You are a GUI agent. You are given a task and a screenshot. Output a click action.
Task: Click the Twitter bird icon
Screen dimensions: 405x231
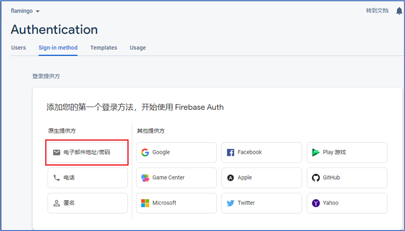click(x=230, y=203)
